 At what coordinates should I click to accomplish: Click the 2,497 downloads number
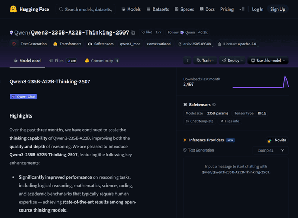pyautogui.click(x=188, y=85)
